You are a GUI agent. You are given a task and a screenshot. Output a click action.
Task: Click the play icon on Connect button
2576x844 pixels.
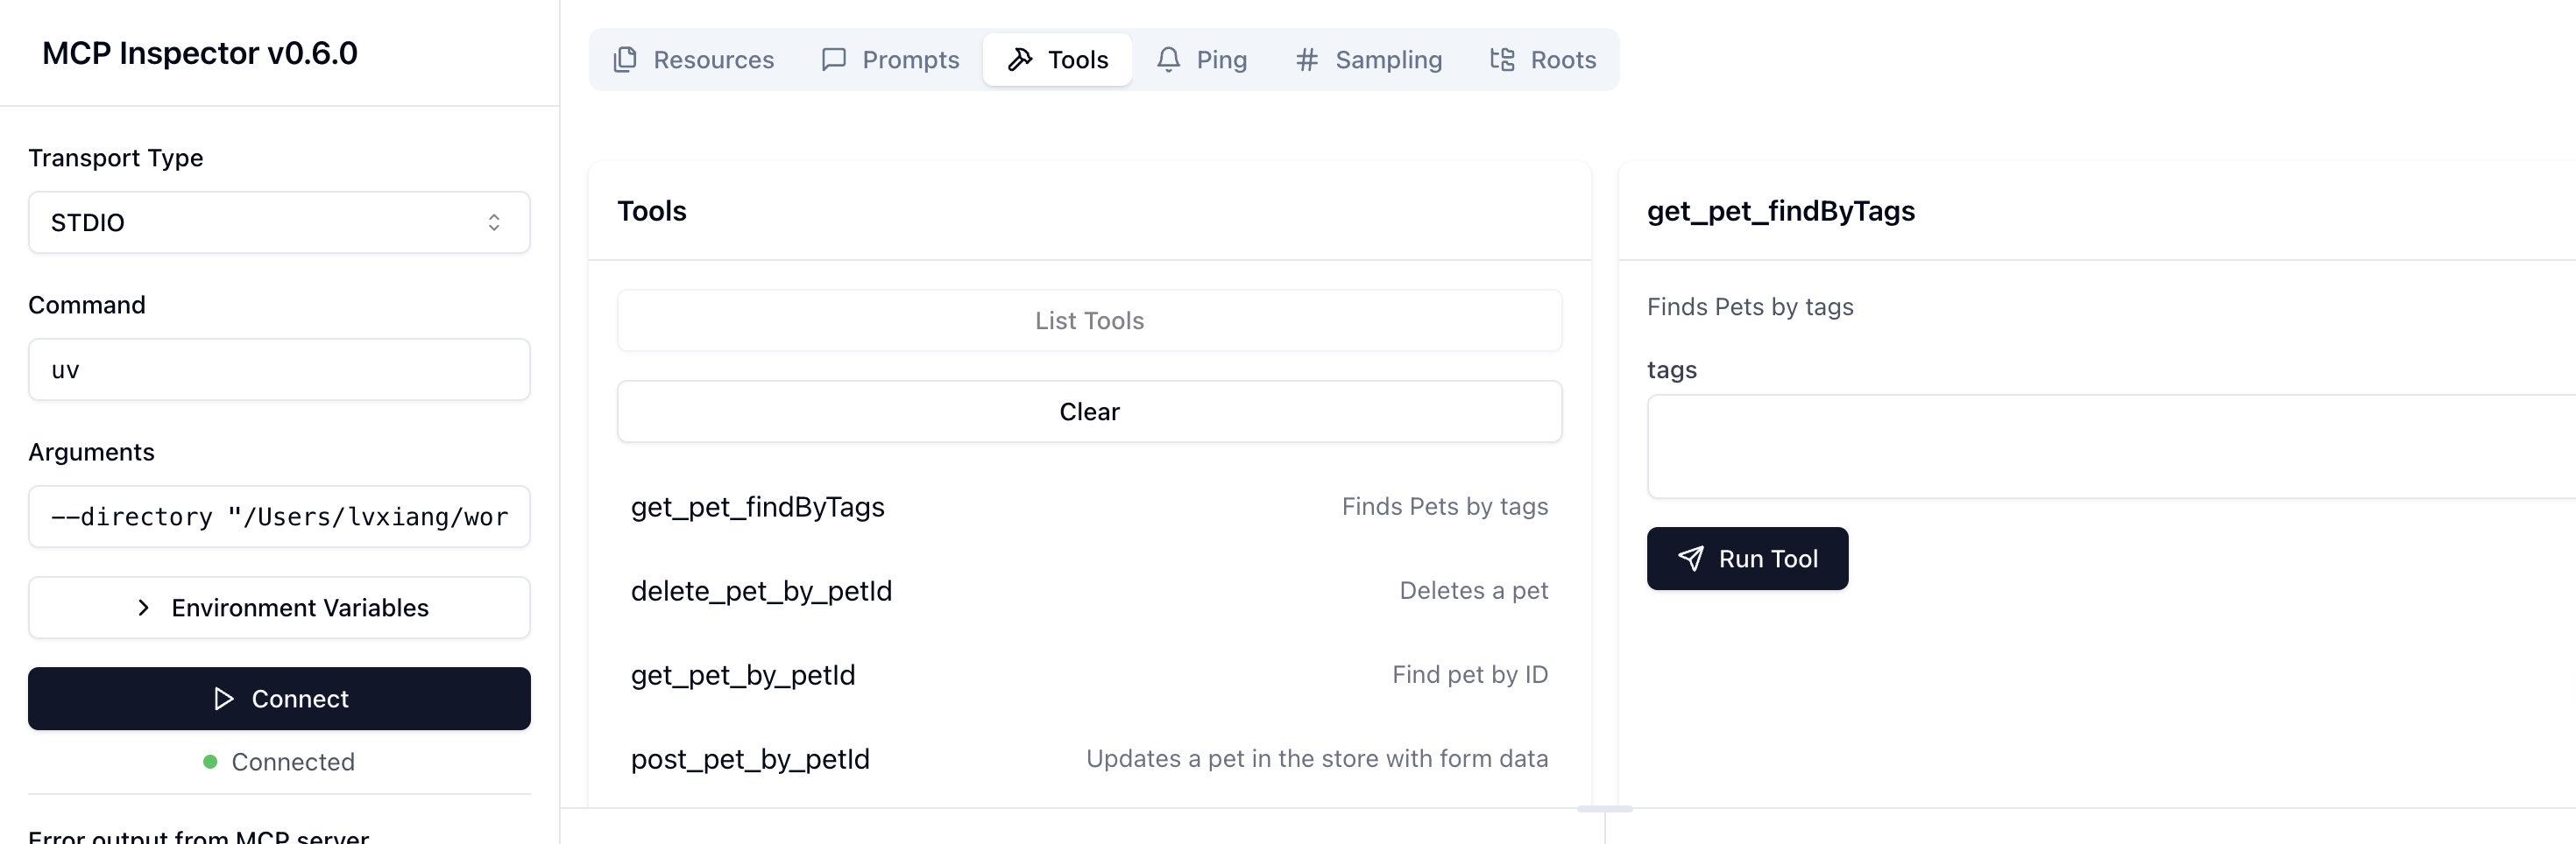click(x=224, y=700)
